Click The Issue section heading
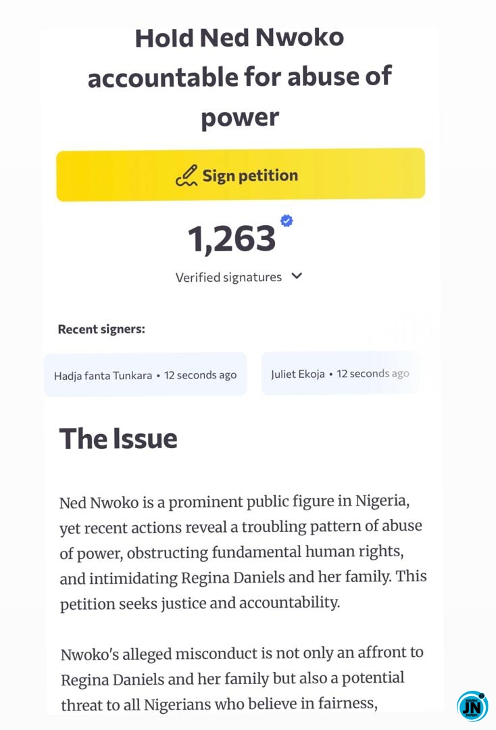The image size is (496, 730). coord(118,439)
